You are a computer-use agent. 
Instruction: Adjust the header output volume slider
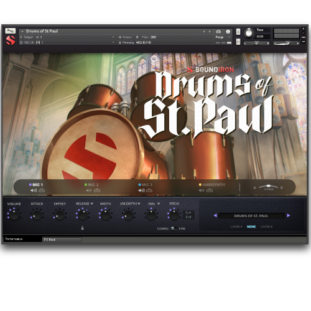click(x=286, y=43)
